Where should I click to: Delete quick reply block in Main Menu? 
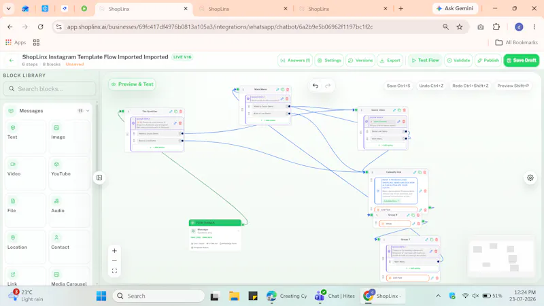click(x=287, y=99)
